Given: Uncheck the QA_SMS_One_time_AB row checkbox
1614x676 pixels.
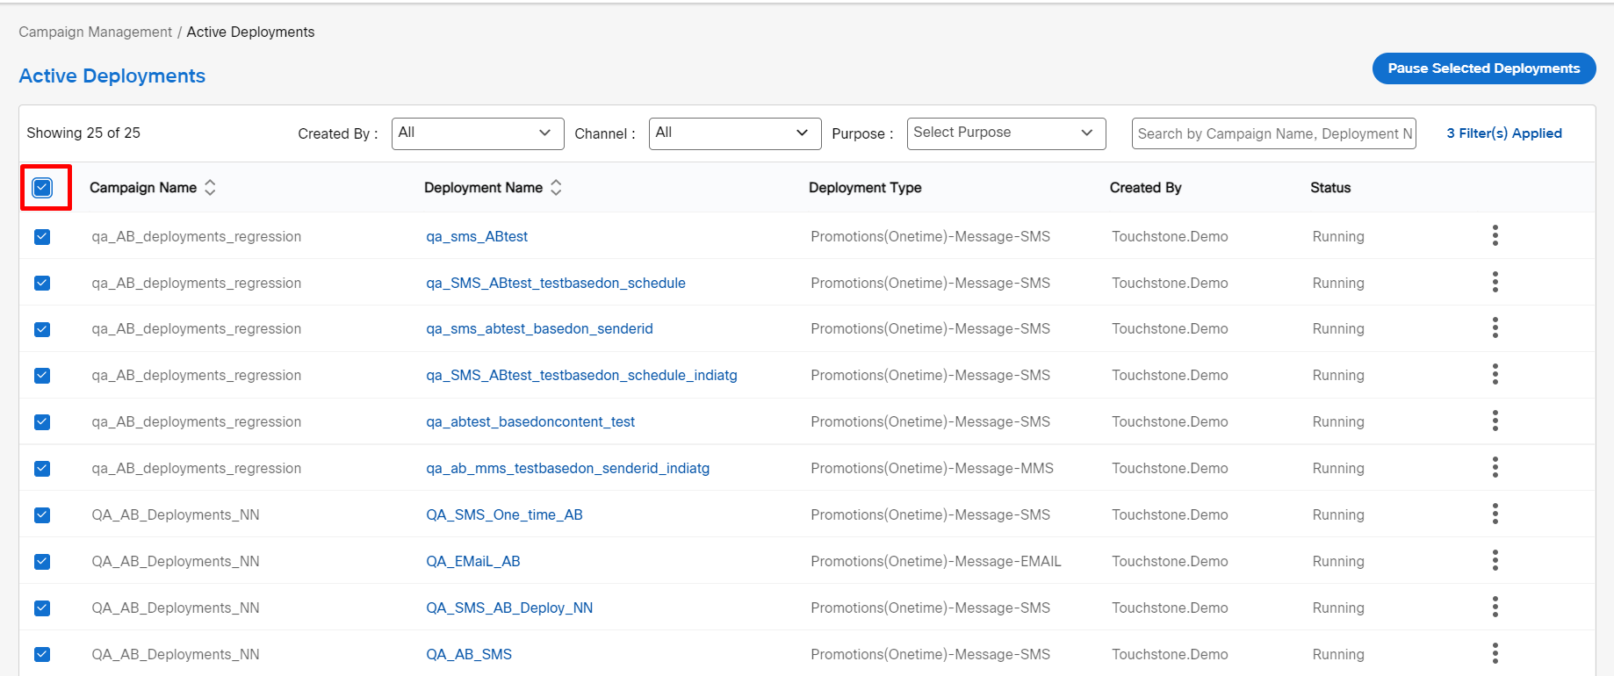Looking at the screenshot, I should point(42,515).
